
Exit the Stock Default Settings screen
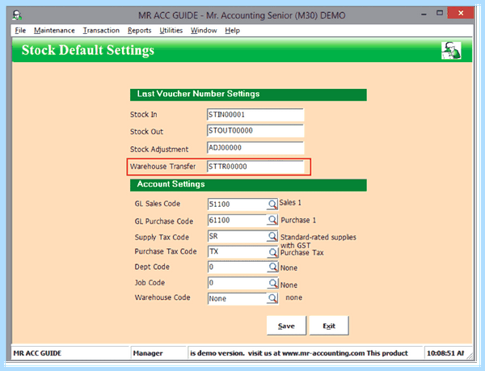329,326
